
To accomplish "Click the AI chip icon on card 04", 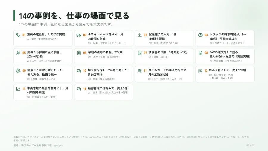I will (200, 35).
